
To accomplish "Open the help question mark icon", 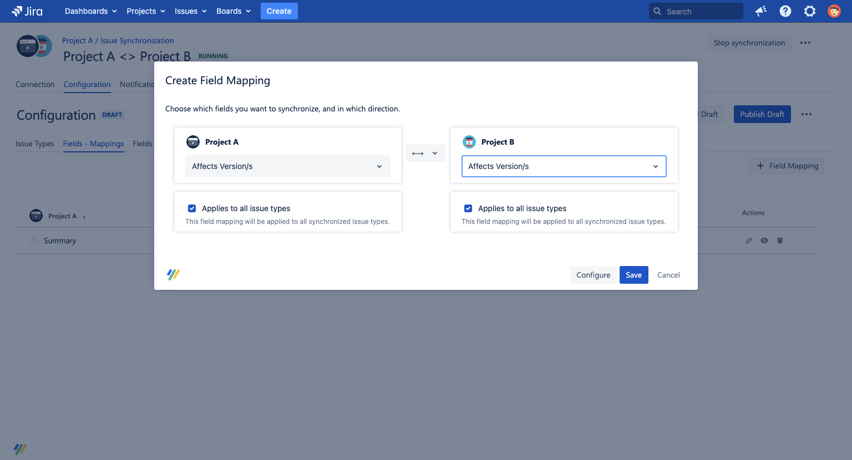I will point(785,11).
